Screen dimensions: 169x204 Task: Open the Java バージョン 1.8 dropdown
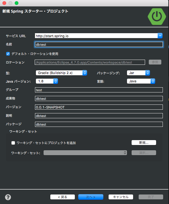click(x=47, y=81)
